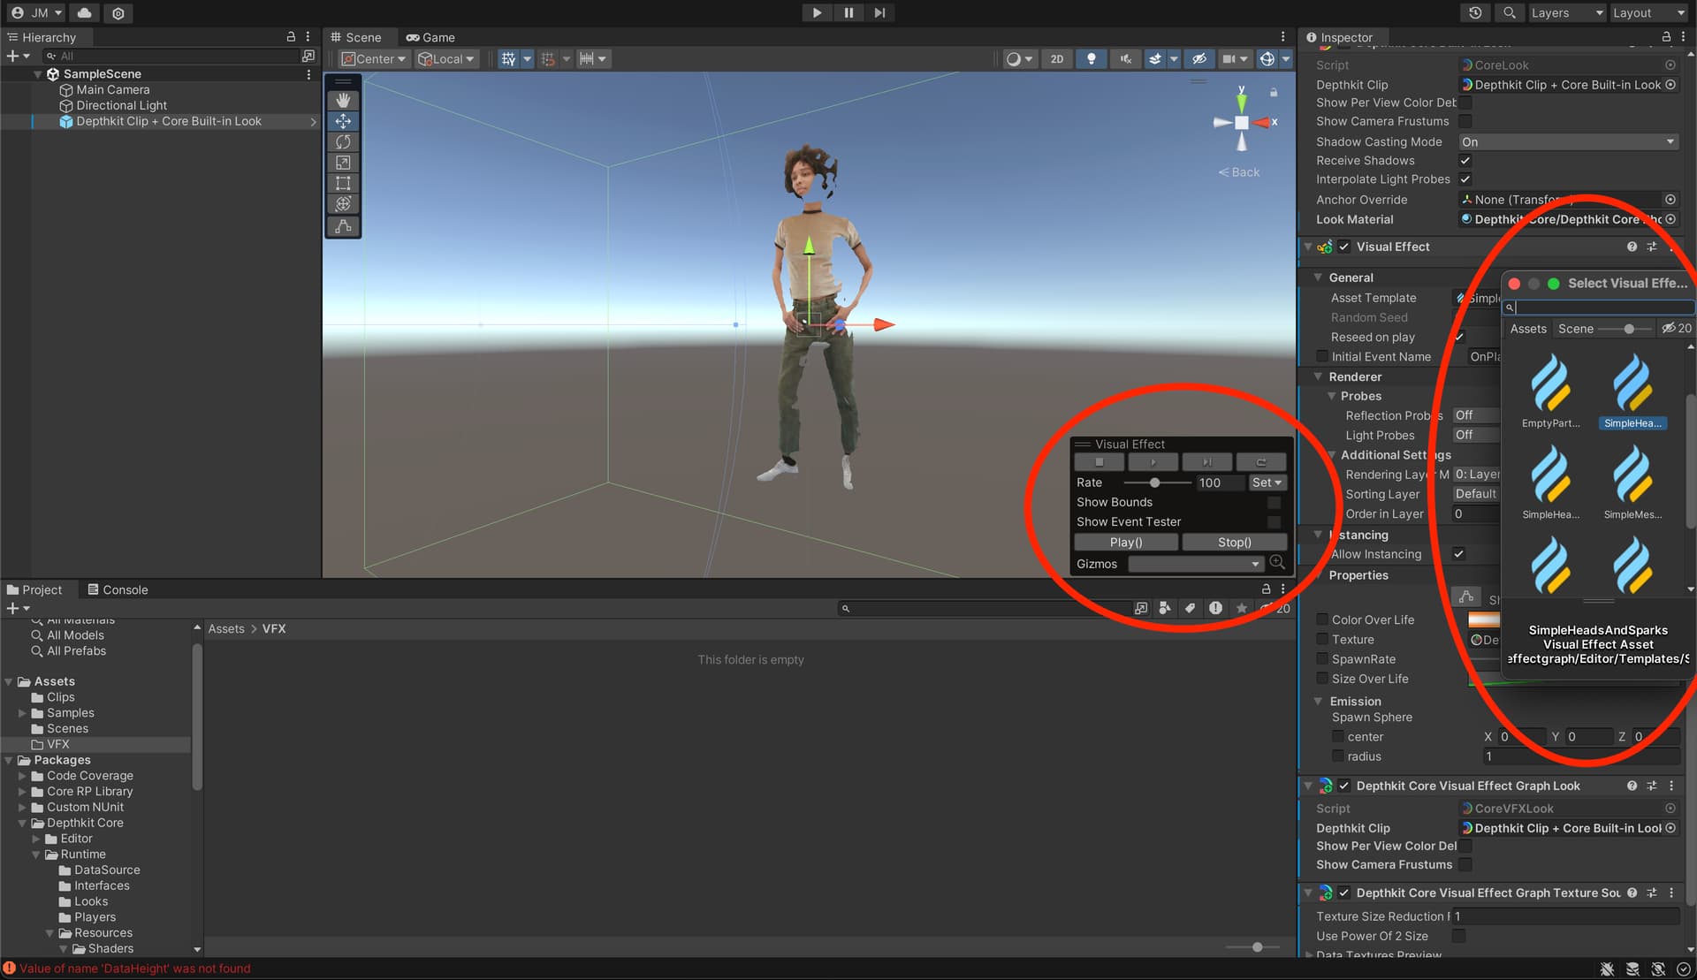Click the Stop() button in Visual Effect overlay
Viewport: 1697px width, 980px height.
point(1234,542)
